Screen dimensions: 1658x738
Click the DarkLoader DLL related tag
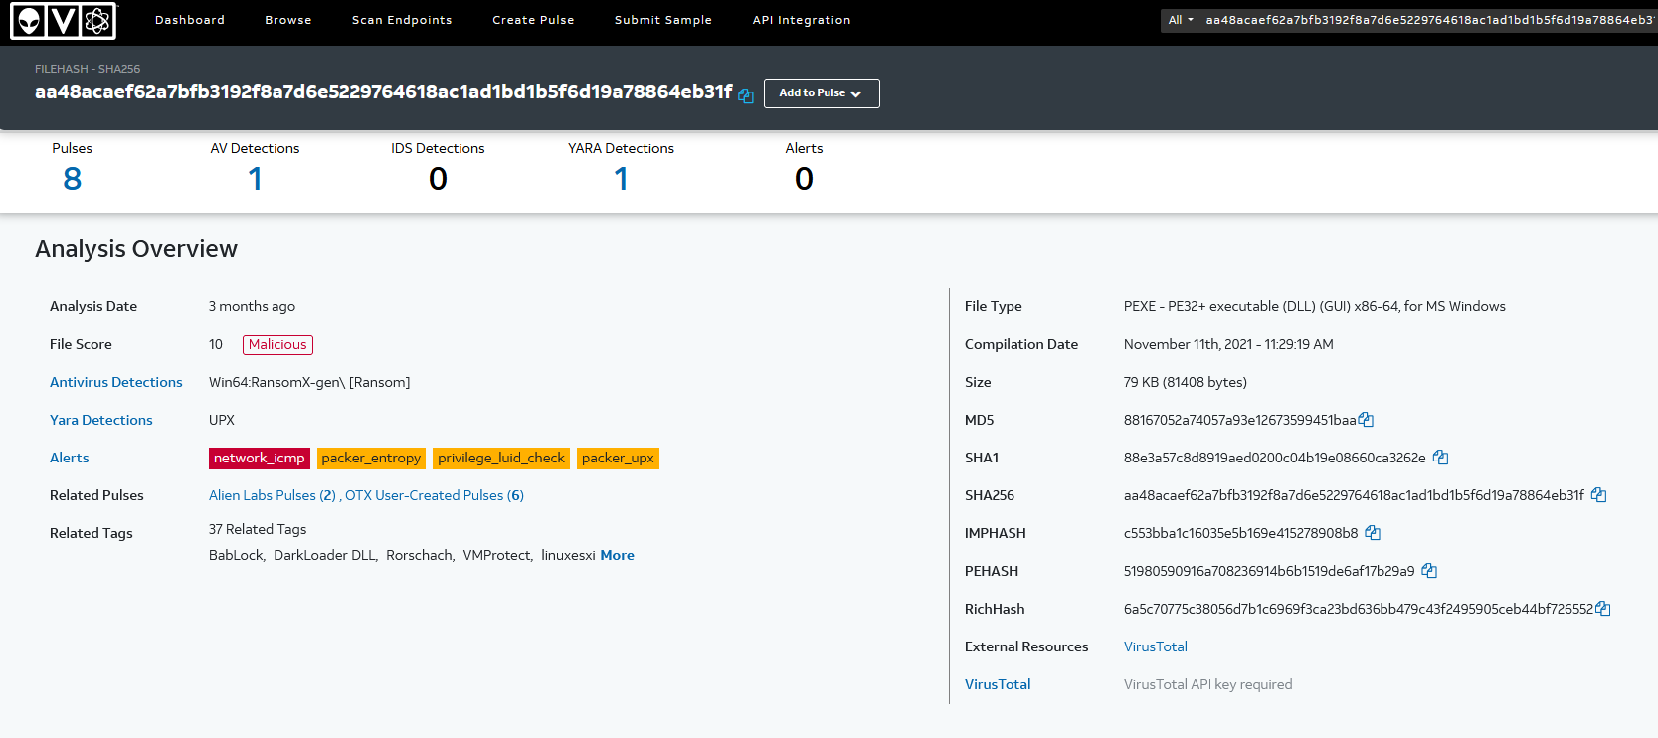(x=324, y=555)
